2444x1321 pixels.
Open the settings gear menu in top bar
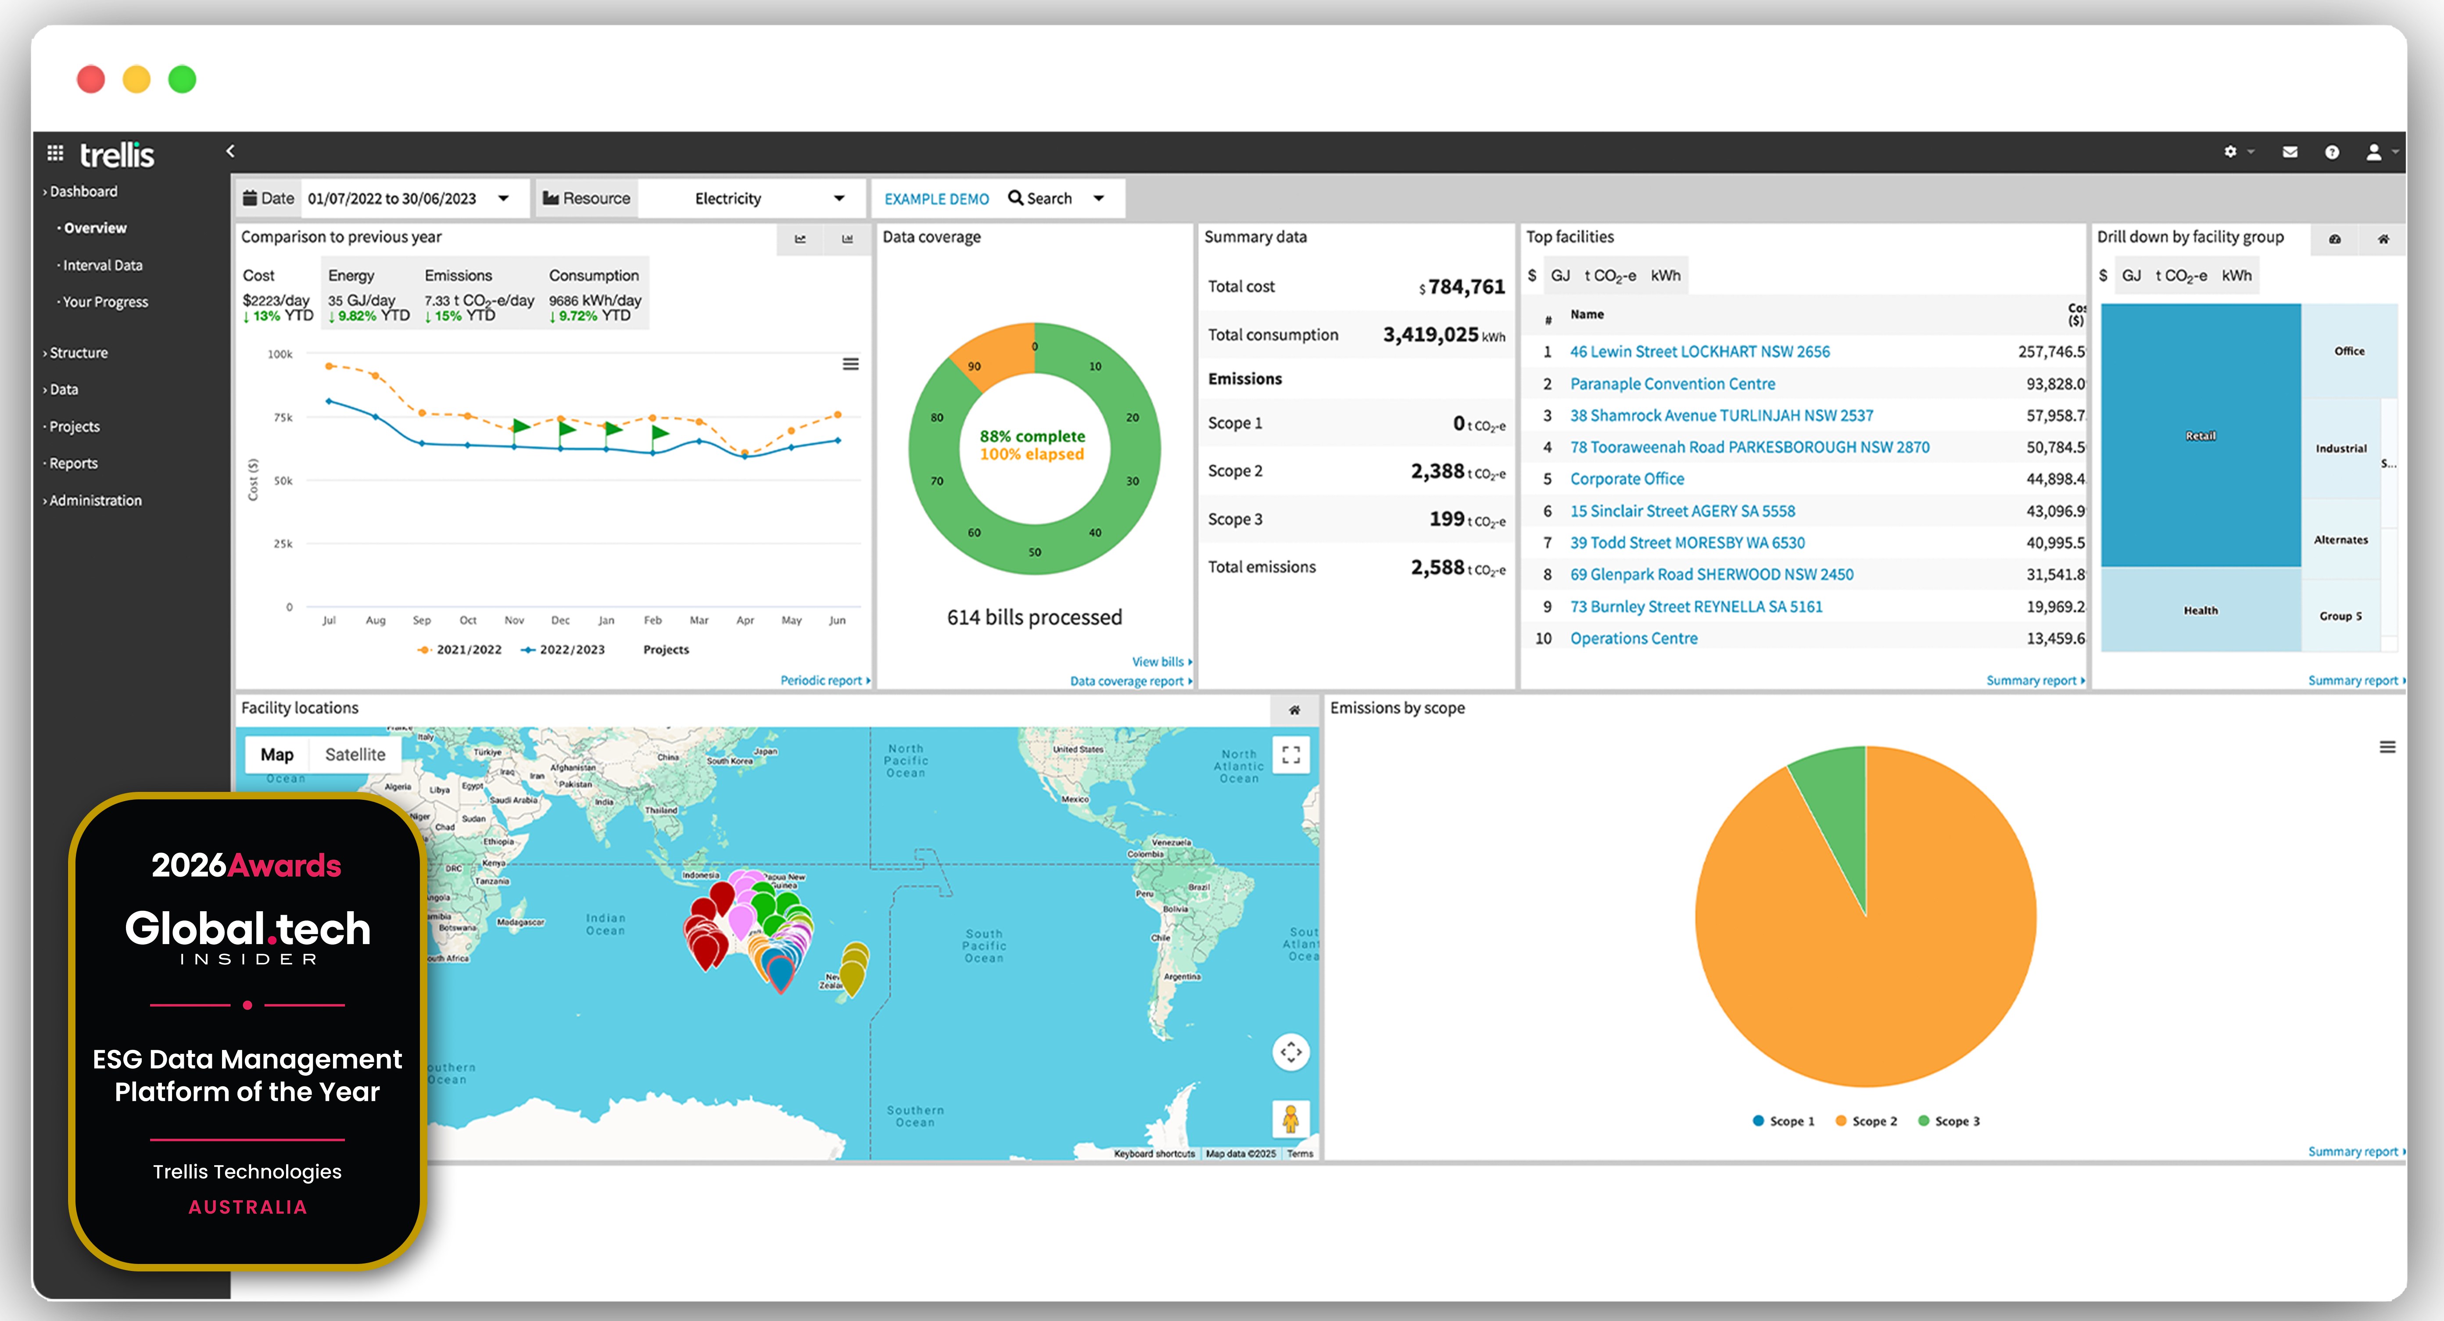pyautogui.click(x=2230, y=152)
